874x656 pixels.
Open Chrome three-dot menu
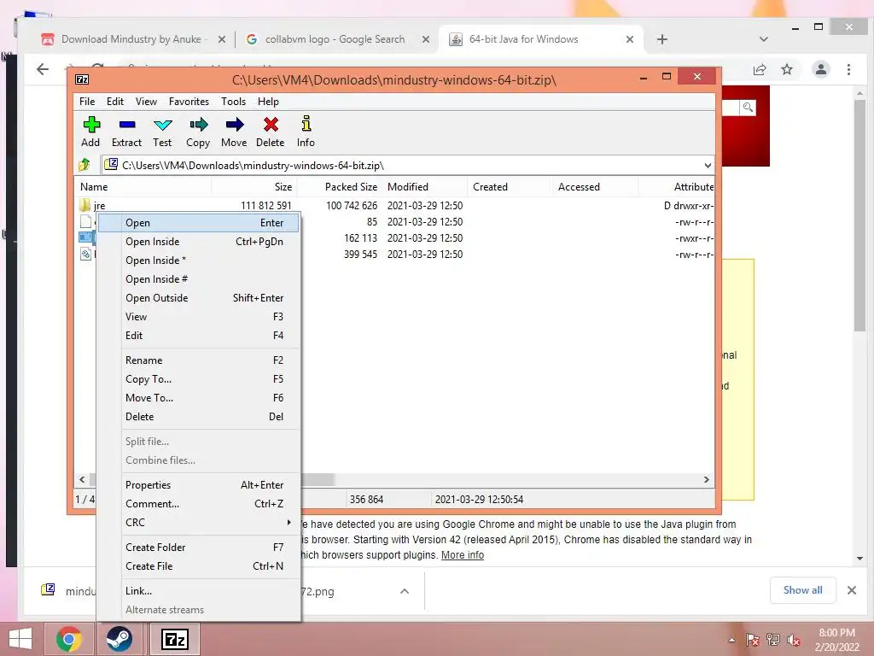tap(848, 69)
